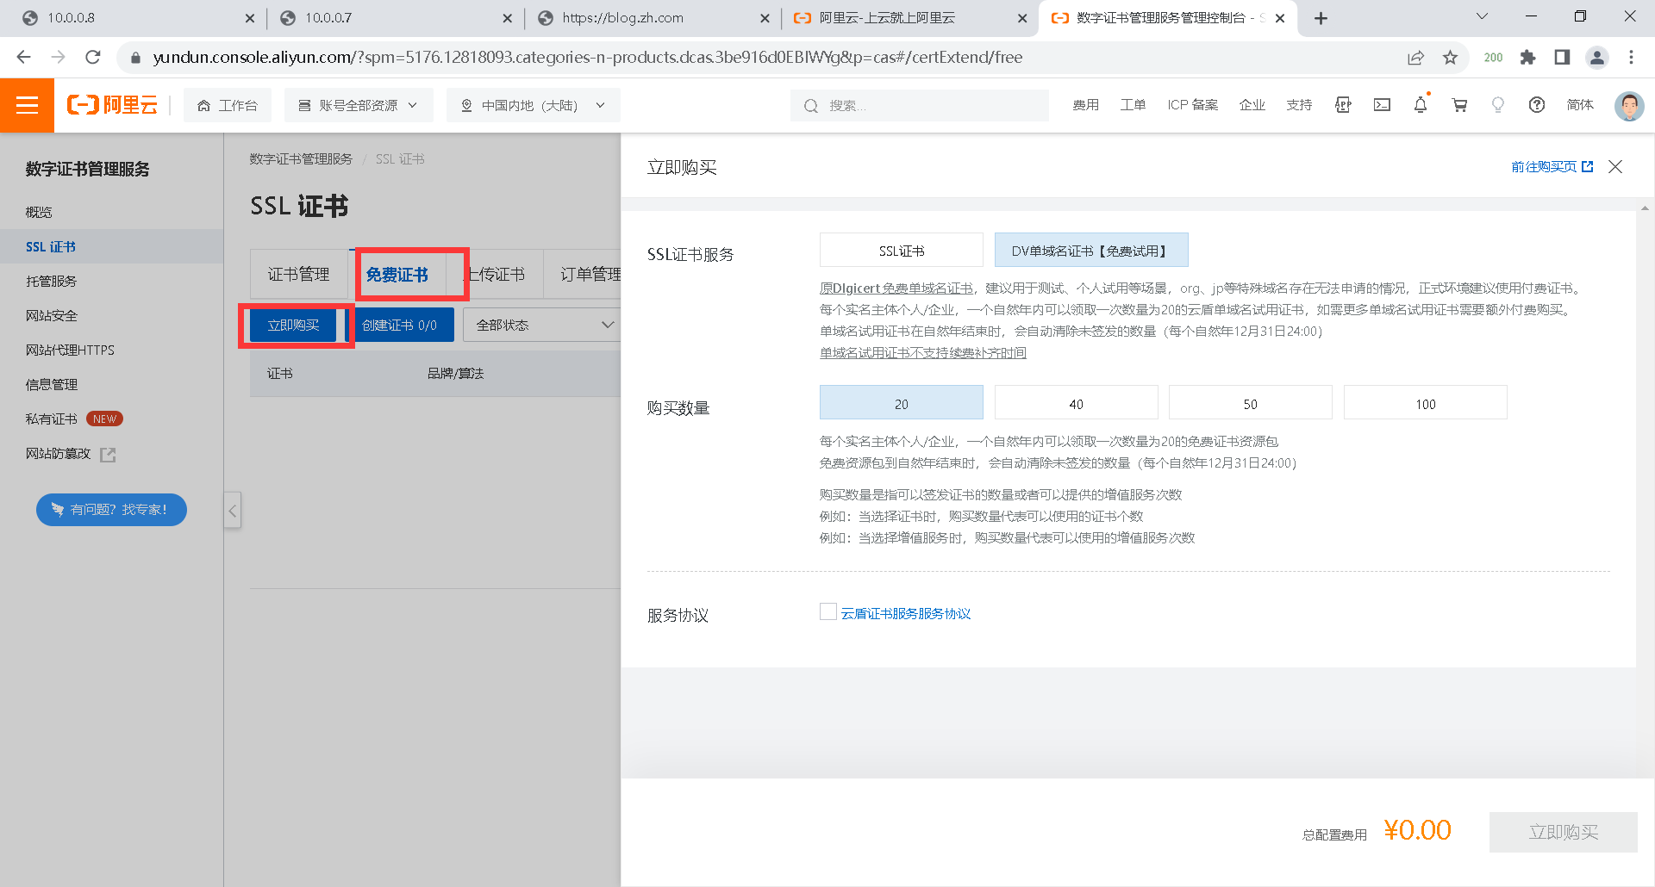Click the lightbulb tips icon

(x=1498, y=105)
